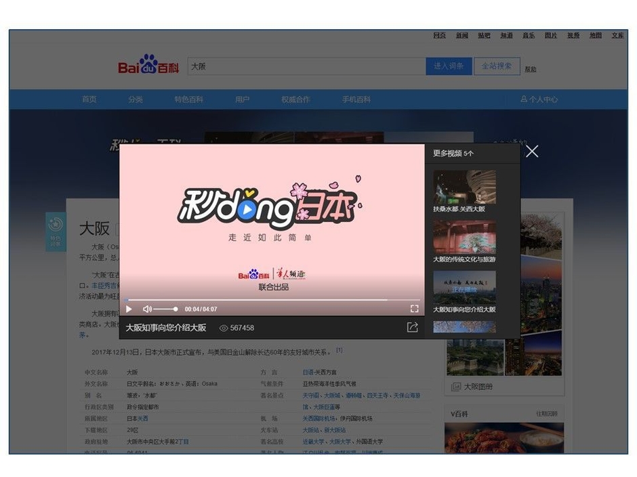Click the 全站搜索 button
This screenshot has width=637, height=477.
click(497, 66)
